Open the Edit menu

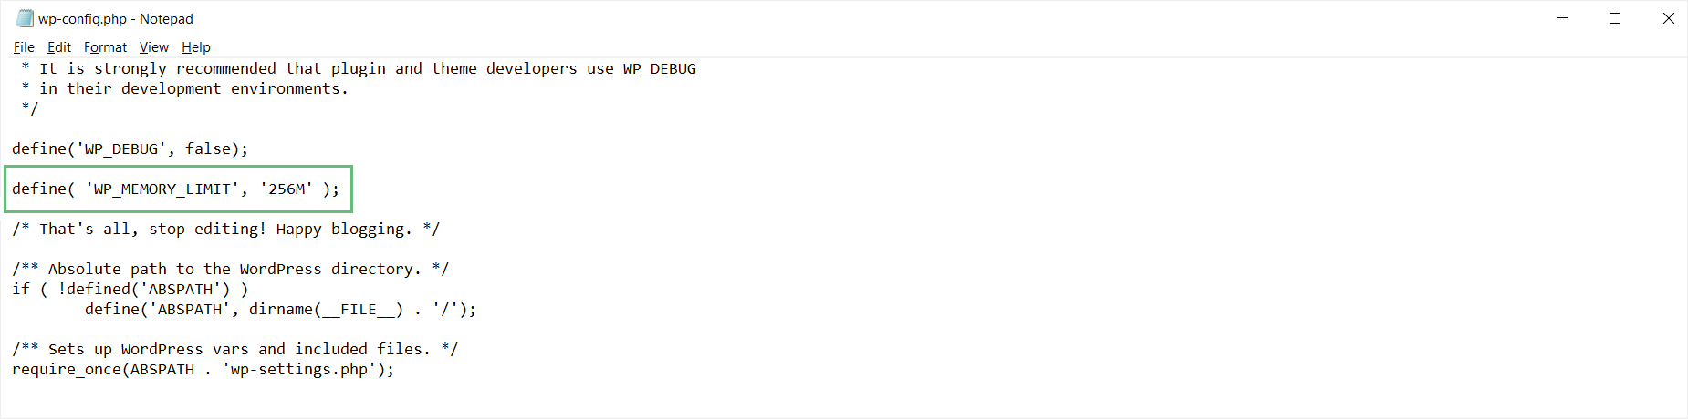click(x=59, y=47)
